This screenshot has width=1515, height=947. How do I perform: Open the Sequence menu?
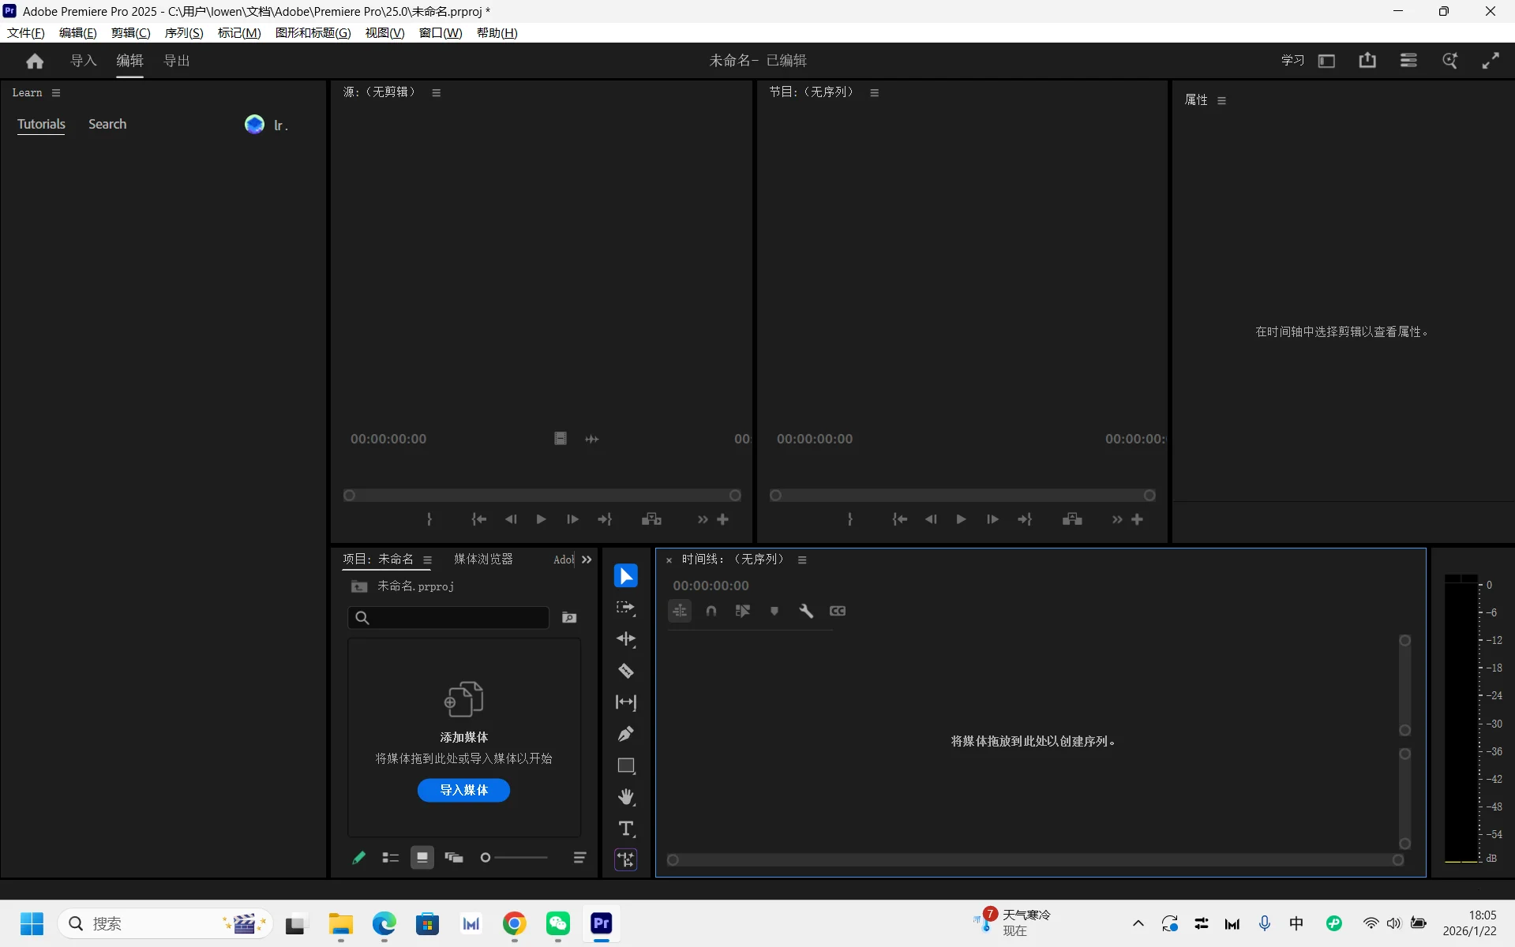[183, 32]
